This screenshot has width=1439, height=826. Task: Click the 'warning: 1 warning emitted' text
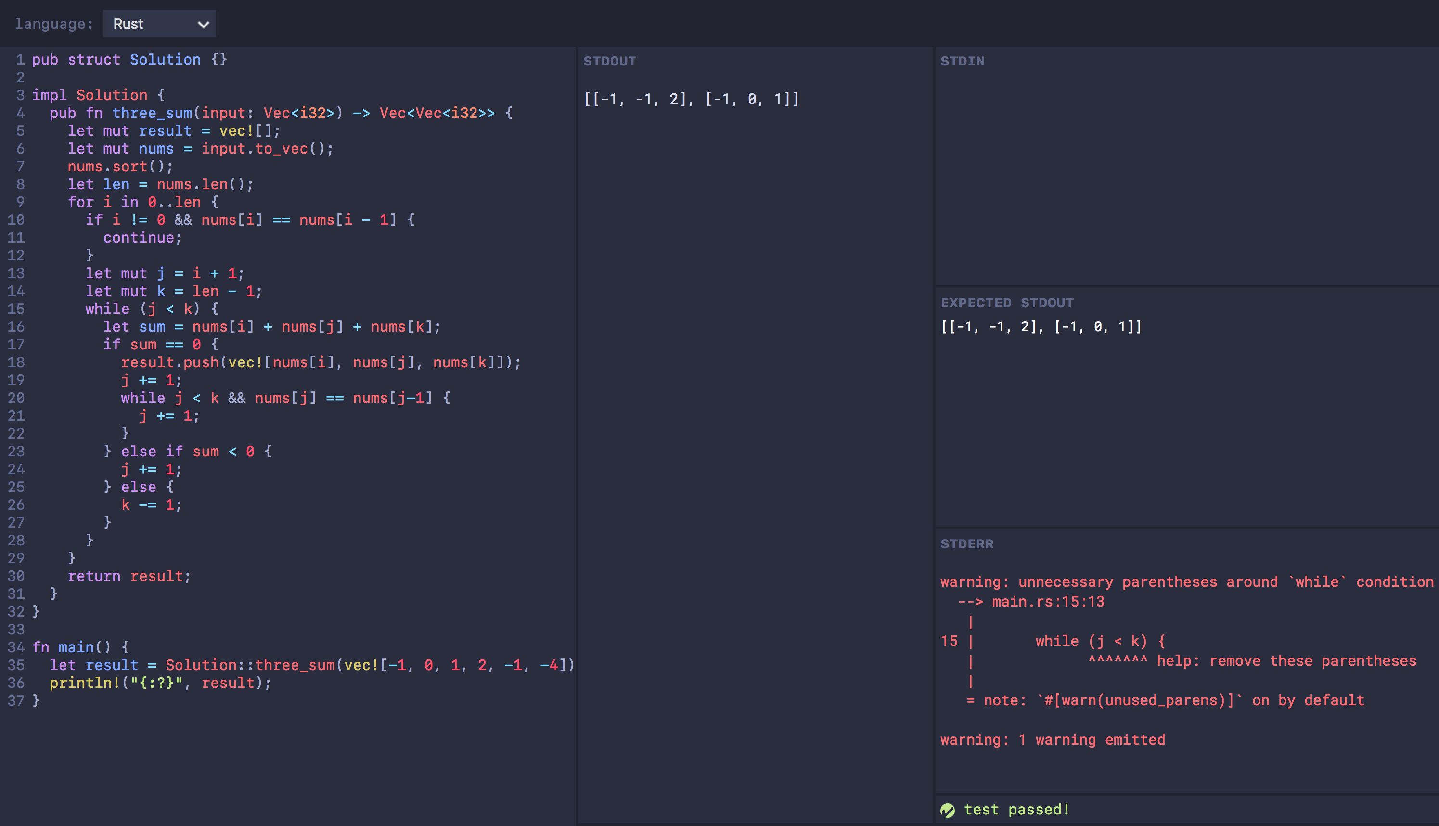coord(1052,740)
